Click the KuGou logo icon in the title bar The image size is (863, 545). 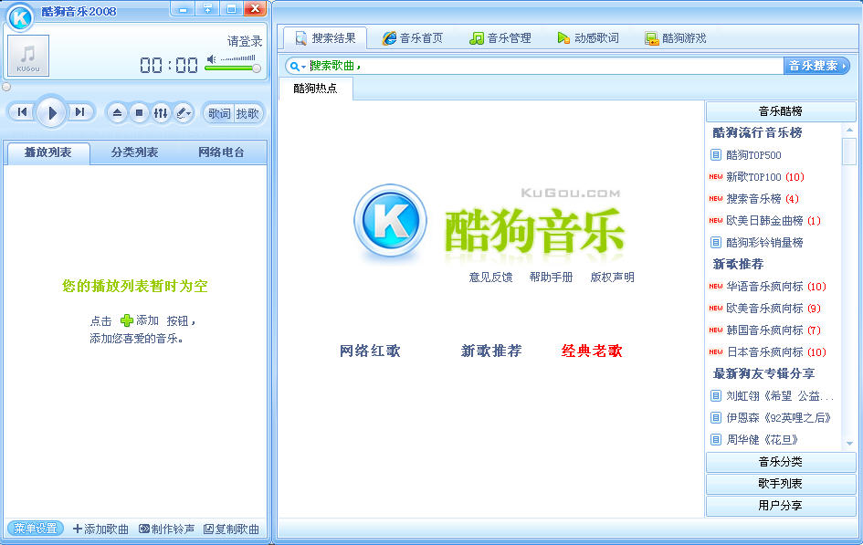pos(20,17)
